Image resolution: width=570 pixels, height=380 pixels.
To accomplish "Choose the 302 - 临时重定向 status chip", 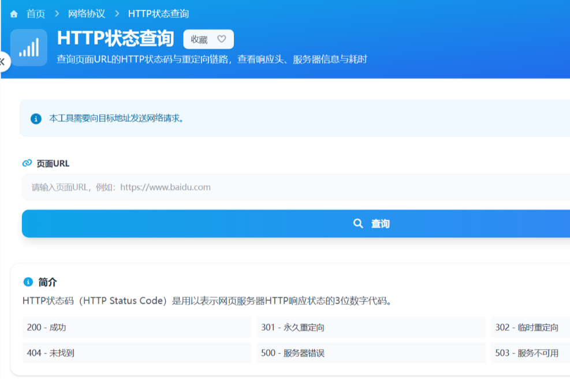I will click(x=530, y=327).
